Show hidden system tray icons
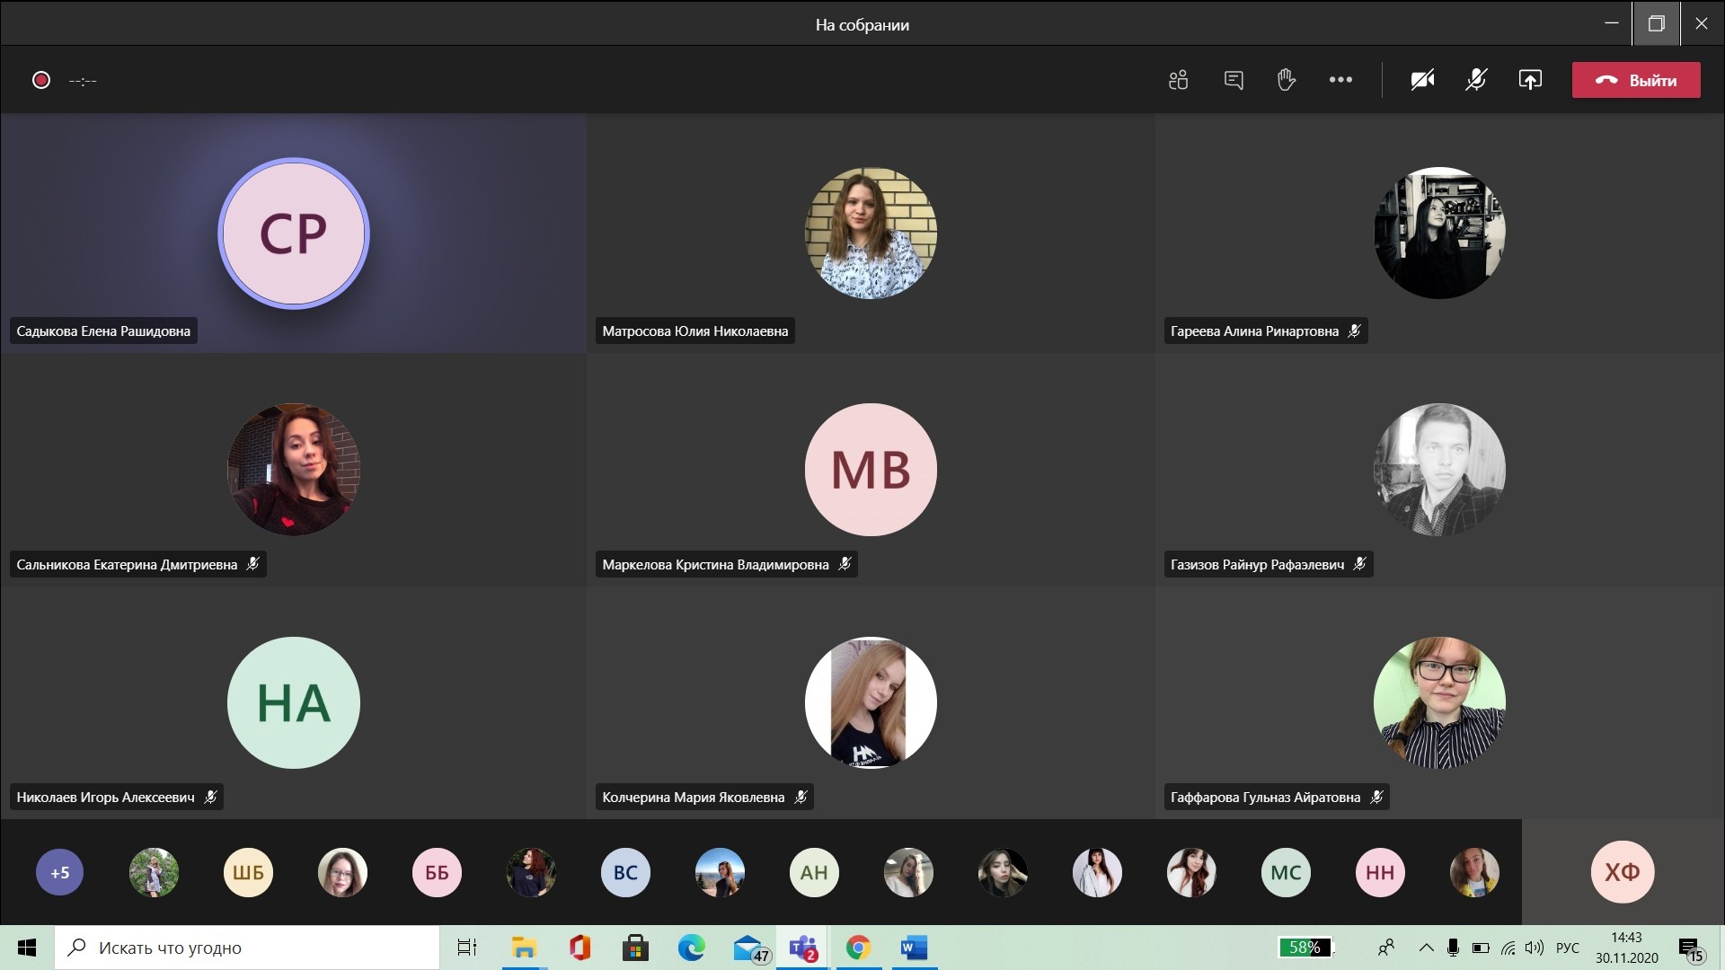 [1426, 948]
